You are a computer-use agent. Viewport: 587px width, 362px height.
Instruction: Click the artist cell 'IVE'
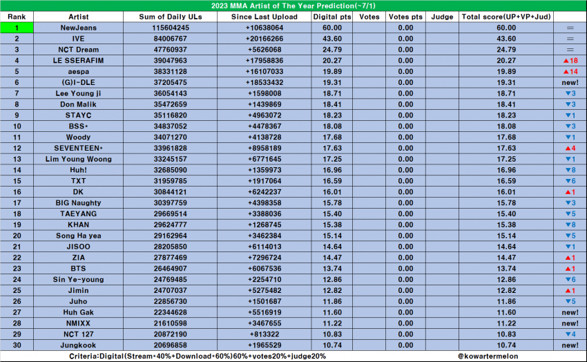78,39
